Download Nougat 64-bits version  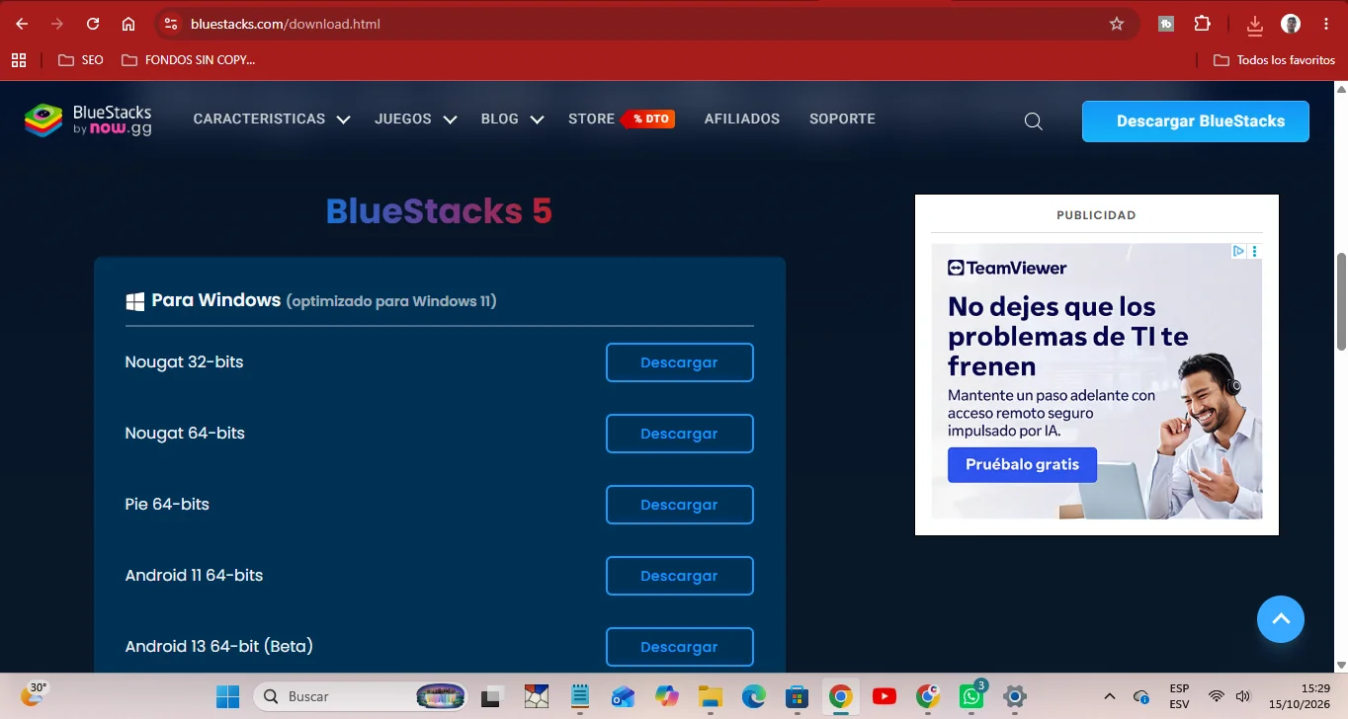click(679, 434)
